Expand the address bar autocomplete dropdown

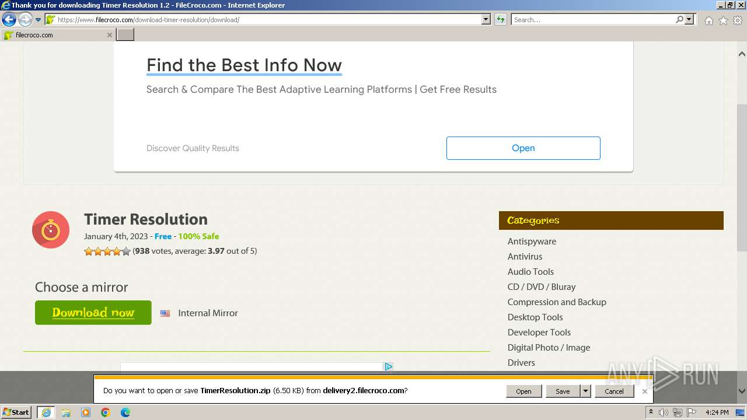coord(486,20)
